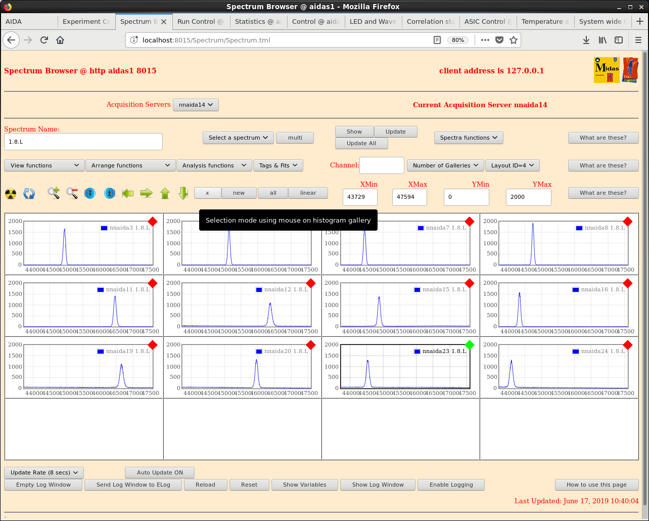
Task: Click the Firefox reload page icon
Action: 44,40
